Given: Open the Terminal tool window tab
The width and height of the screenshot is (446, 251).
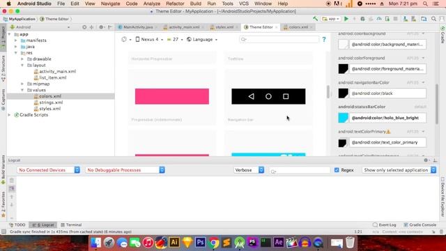Looking at the screenshot, I should [71, 225].
